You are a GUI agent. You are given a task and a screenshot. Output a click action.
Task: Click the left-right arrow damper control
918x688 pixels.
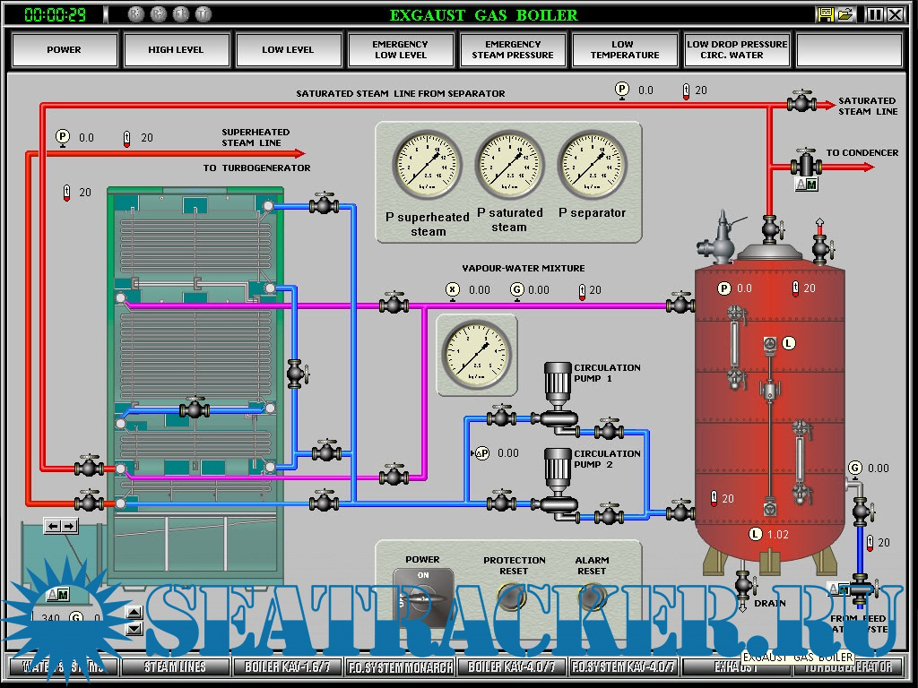pyautogui.click(x=61, y=526)
